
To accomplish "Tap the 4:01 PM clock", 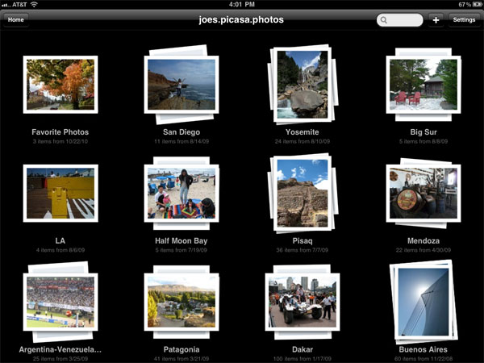I will point(242,4).
